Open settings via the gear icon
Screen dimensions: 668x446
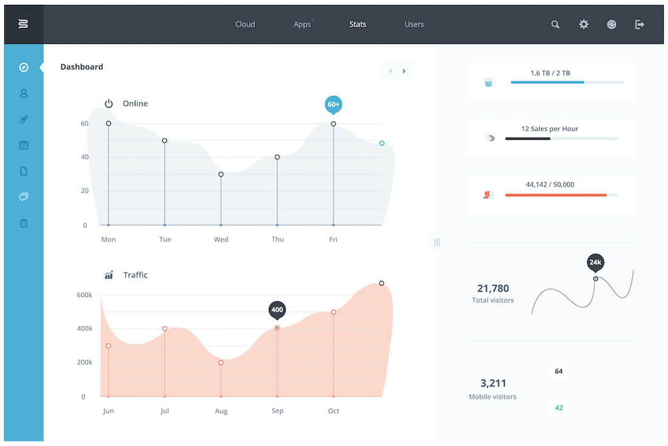pyautogui.click(x=584, y=24)
